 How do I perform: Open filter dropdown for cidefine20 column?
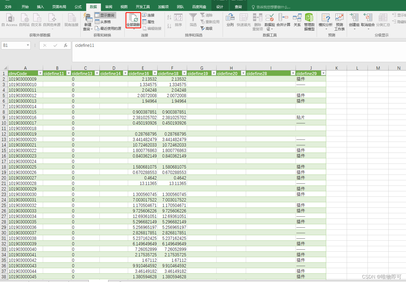243,73
